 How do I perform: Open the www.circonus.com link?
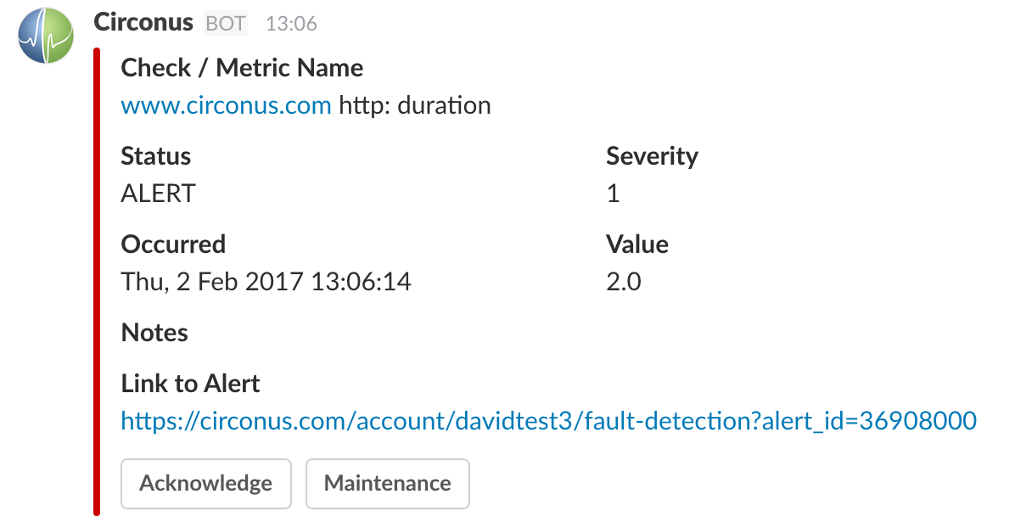pyautogui.click(x=226, y=106)
